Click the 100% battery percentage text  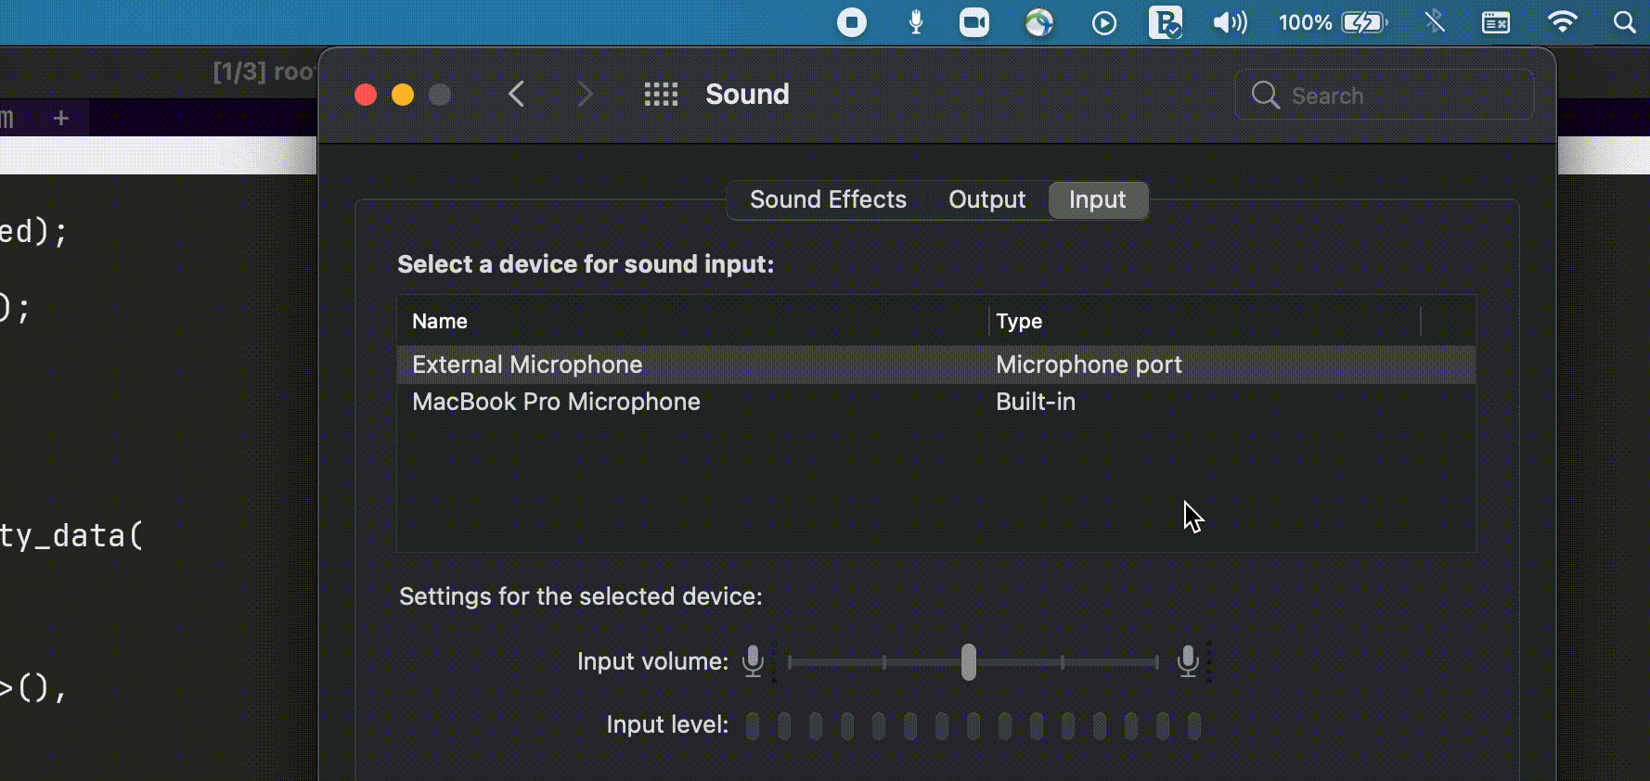pyautogui.click(x=1305, y=22)
